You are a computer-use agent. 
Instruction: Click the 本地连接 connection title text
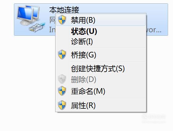pyautogui.click(x=64, y=10)
